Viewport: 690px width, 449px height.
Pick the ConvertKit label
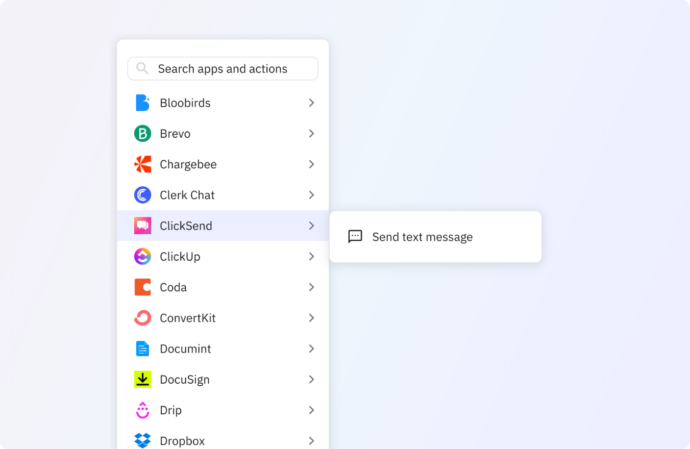pos(188,318)
